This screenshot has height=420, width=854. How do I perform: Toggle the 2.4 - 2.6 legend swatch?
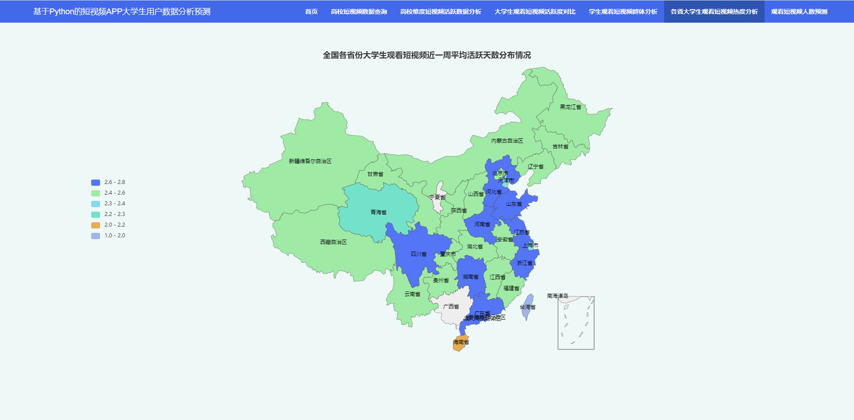click(96, 193)
